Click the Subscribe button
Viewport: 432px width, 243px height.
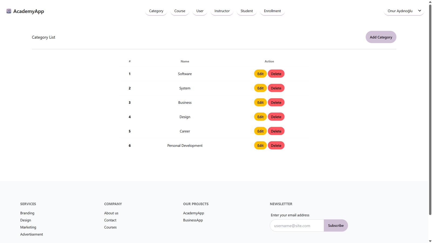(336, 225)
